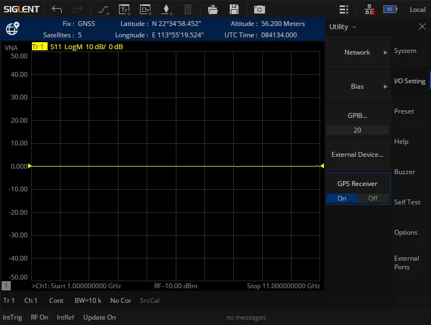Toggle the Buzzer setting
The width and height of the screenshot is (431, 325).
[405, 172]
